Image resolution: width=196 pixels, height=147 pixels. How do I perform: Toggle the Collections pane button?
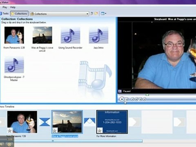click(x=19, y=13)
